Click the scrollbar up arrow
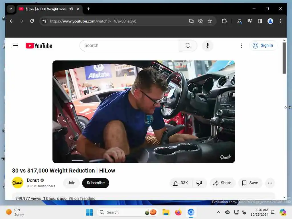 point(284,40)
